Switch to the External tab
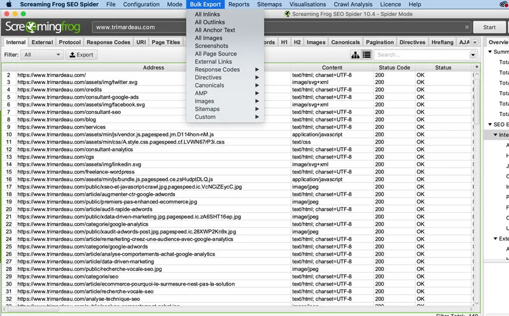 tap(42, 42)
